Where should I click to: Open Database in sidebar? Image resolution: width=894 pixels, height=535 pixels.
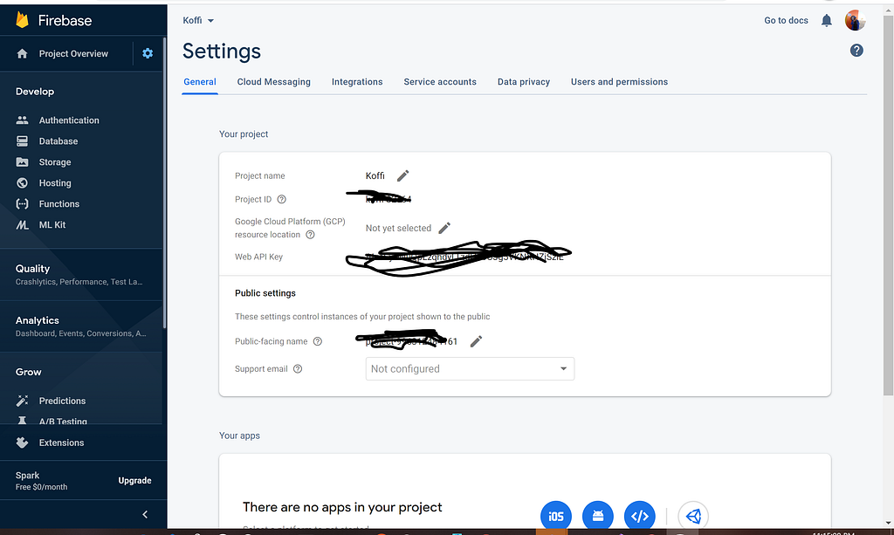[58, 141]
